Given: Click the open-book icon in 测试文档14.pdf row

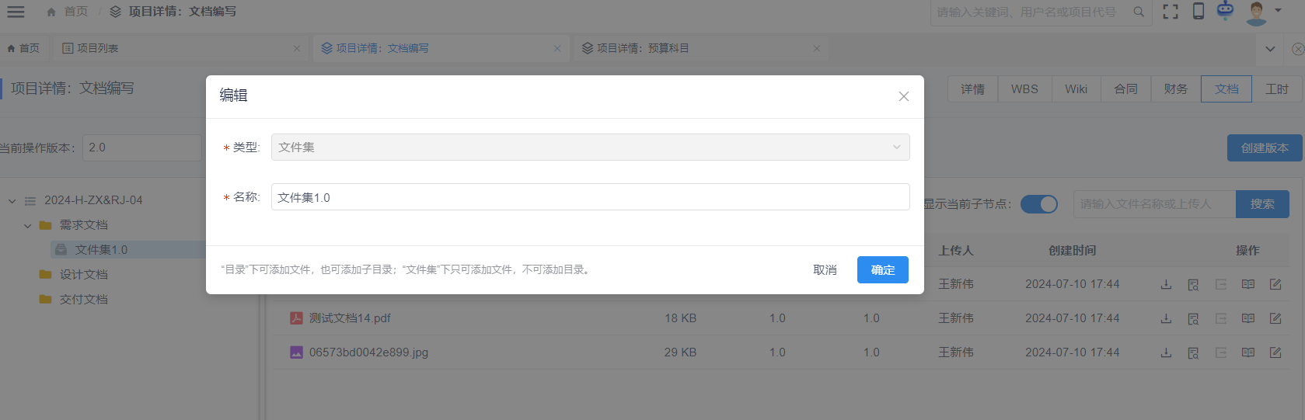Looking at the screenshot, I should click(1248, 318).
